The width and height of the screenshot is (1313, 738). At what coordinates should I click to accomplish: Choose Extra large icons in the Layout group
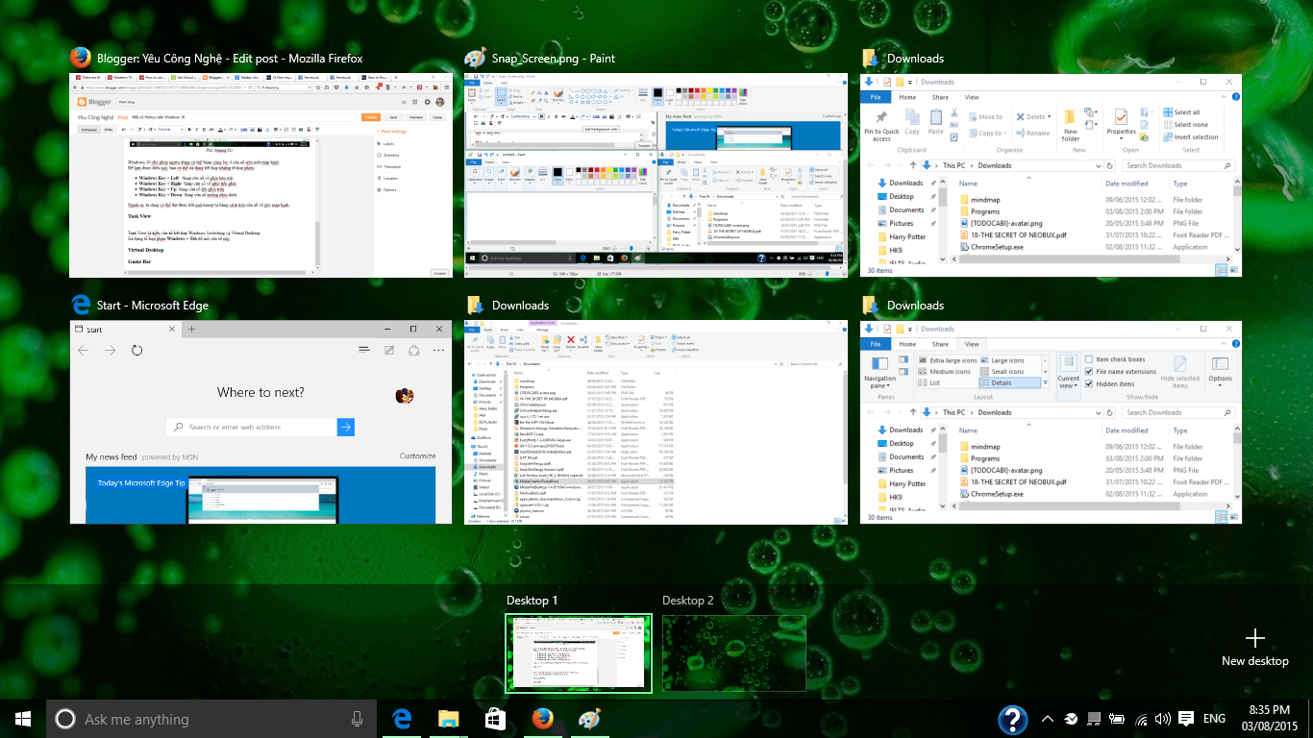pyautogui.click(x=946, y=360)
